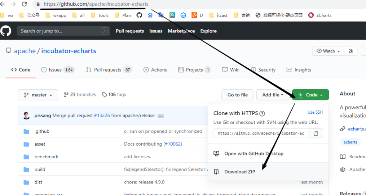This screenshot has width=366, height=195.
Task: Open Marketplace in top navigation
Action: point(181,31)
